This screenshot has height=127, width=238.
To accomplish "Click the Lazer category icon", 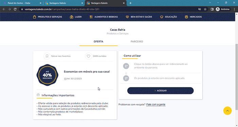I will click(71, 17).
